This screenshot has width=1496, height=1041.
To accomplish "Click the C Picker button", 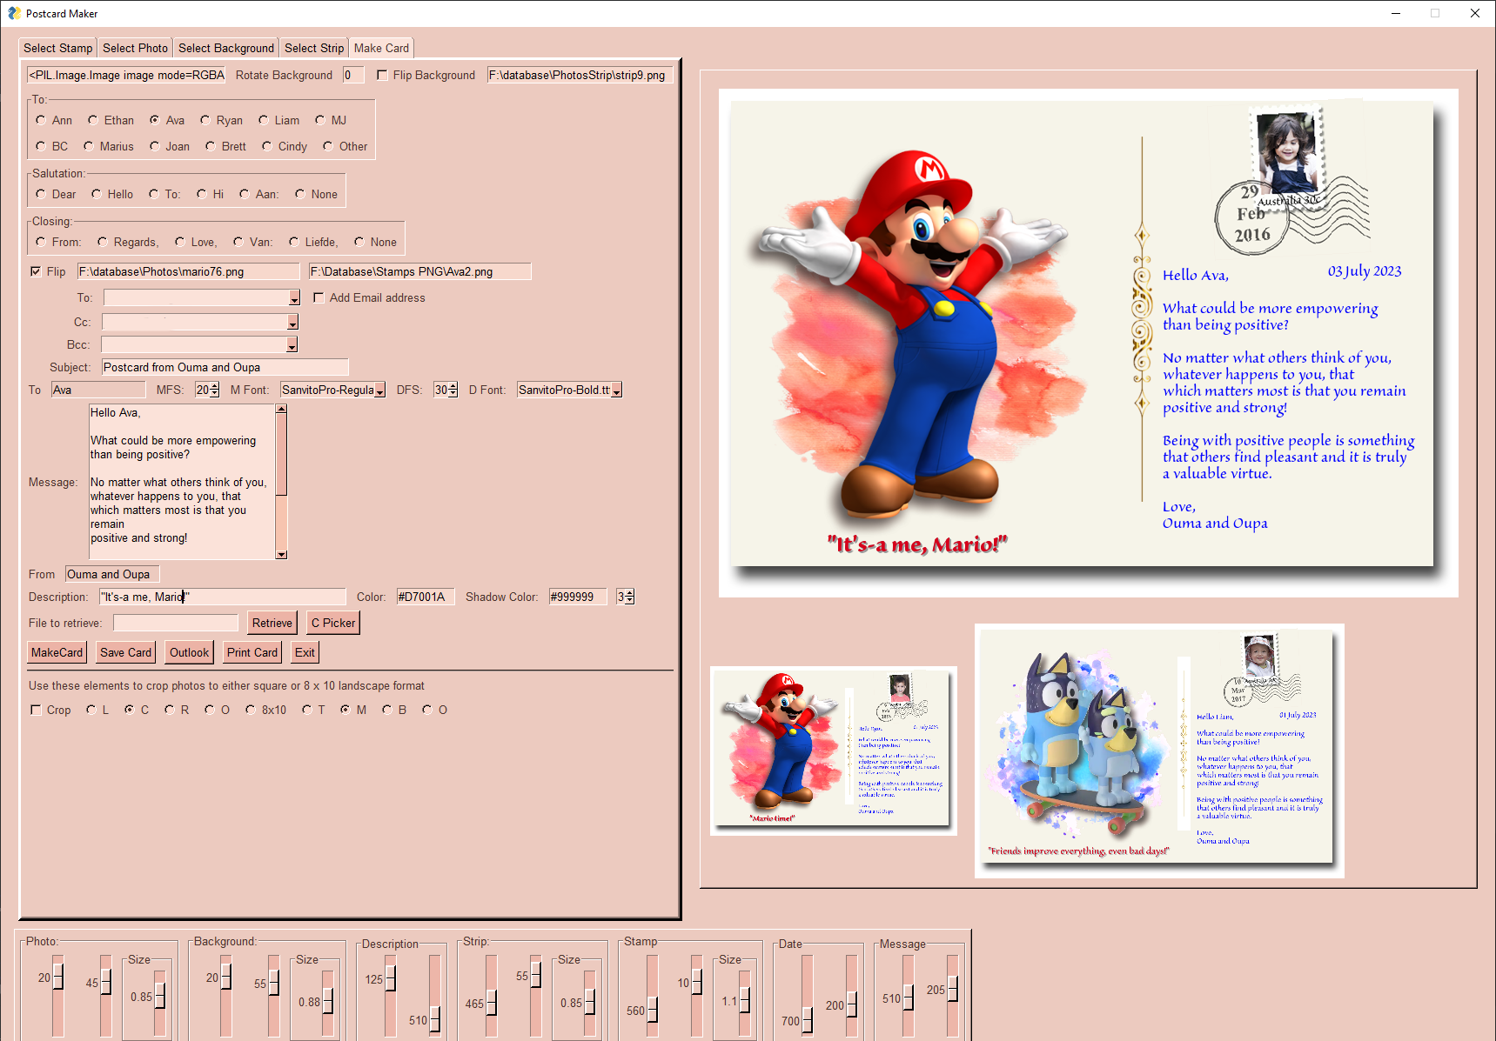I will [333, 623].
